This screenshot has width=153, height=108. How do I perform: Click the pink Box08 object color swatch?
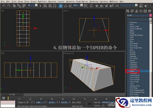coord(150,15)
